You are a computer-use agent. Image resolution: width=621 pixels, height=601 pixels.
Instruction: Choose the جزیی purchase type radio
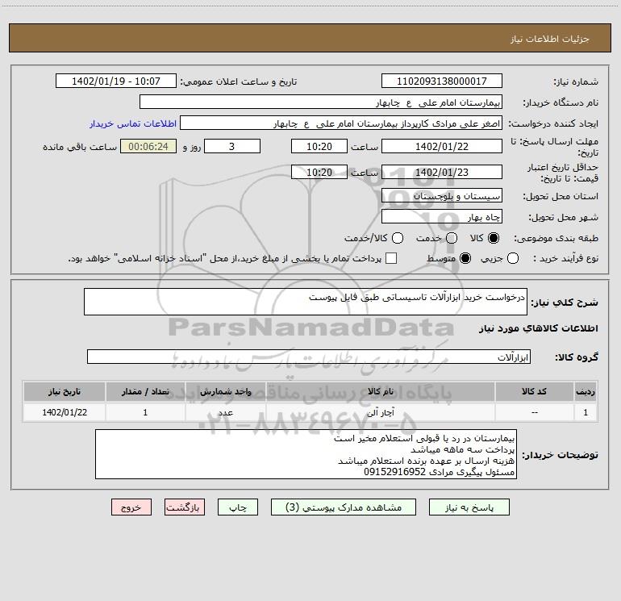(513, 259)
